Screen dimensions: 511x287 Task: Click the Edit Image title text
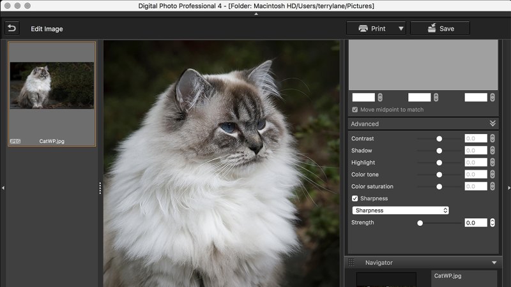point(47,29)
